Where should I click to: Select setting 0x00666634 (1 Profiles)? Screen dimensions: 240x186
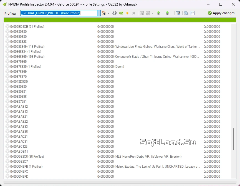pyautogui.click(x=26, y=52)
